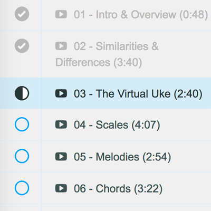This screenshot has height=211, width=211.
Task: Go to the 04 - Scales lesson
Action: (x=117, y=125)
